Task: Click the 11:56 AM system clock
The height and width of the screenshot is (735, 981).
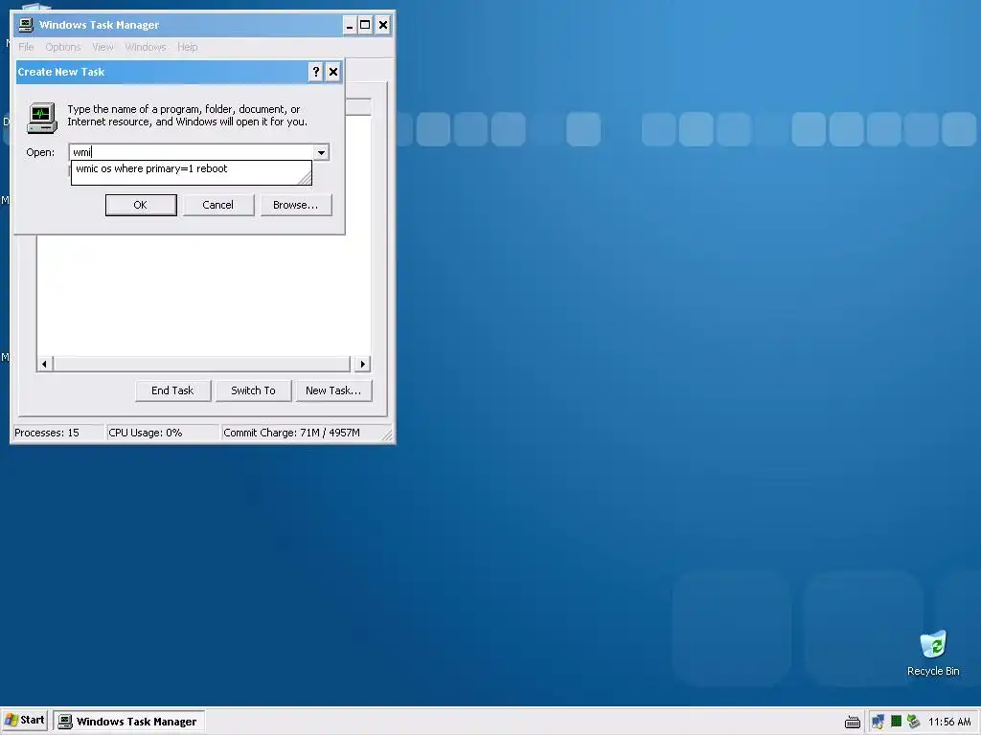Action: pos(949,722)
